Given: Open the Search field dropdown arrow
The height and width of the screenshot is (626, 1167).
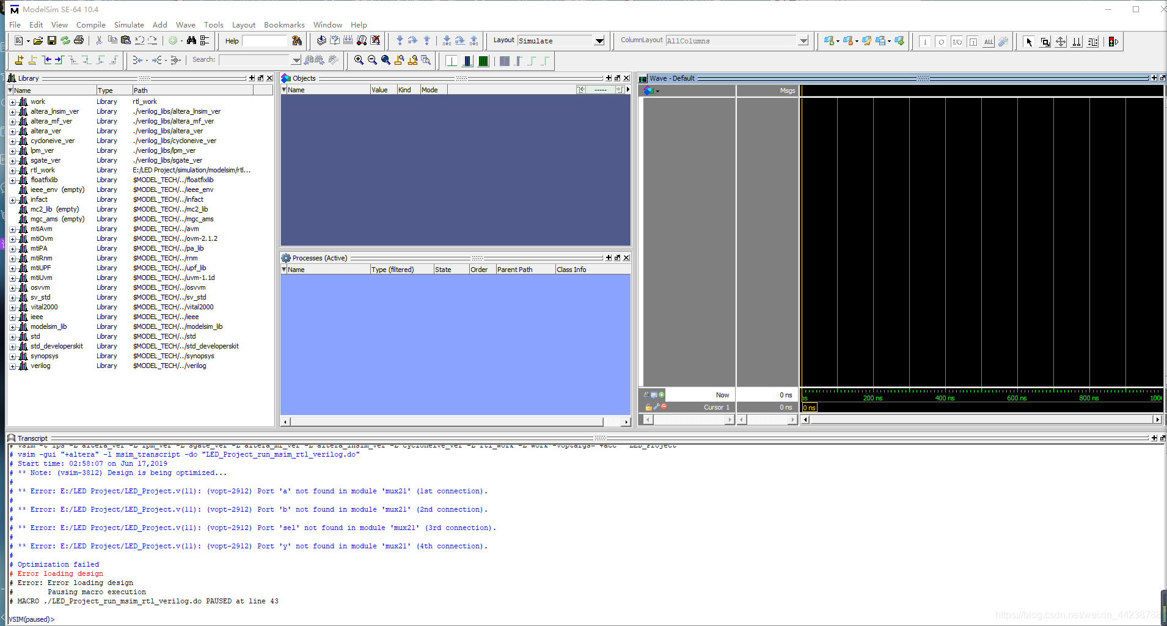Looking at the screenshot, I should click(296, 60).
